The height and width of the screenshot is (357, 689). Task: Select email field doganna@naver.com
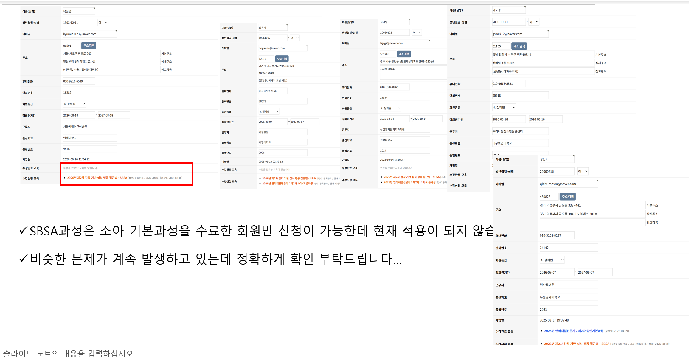283,48
